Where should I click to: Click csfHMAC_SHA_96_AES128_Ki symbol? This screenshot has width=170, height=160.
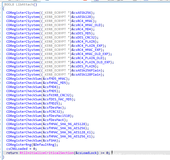point(68,132)
